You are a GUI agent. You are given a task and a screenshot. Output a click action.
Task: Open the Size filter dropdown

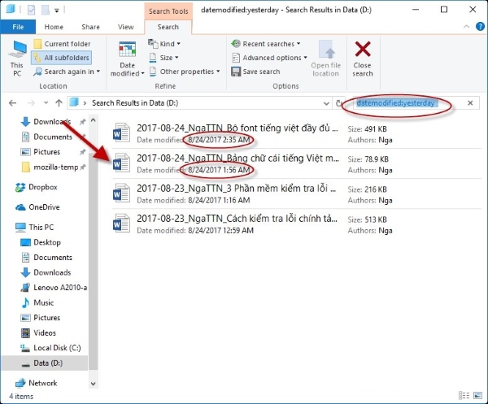tap(166, 58)
